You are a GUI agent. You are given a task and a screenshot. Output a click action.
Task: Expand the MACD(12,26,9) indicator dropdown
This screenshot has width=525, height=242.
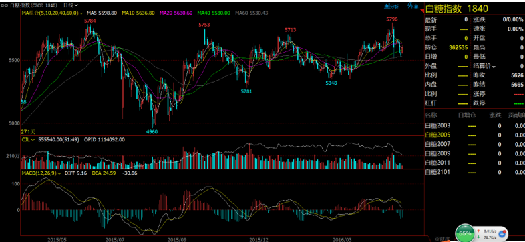[x=59, y=173]
